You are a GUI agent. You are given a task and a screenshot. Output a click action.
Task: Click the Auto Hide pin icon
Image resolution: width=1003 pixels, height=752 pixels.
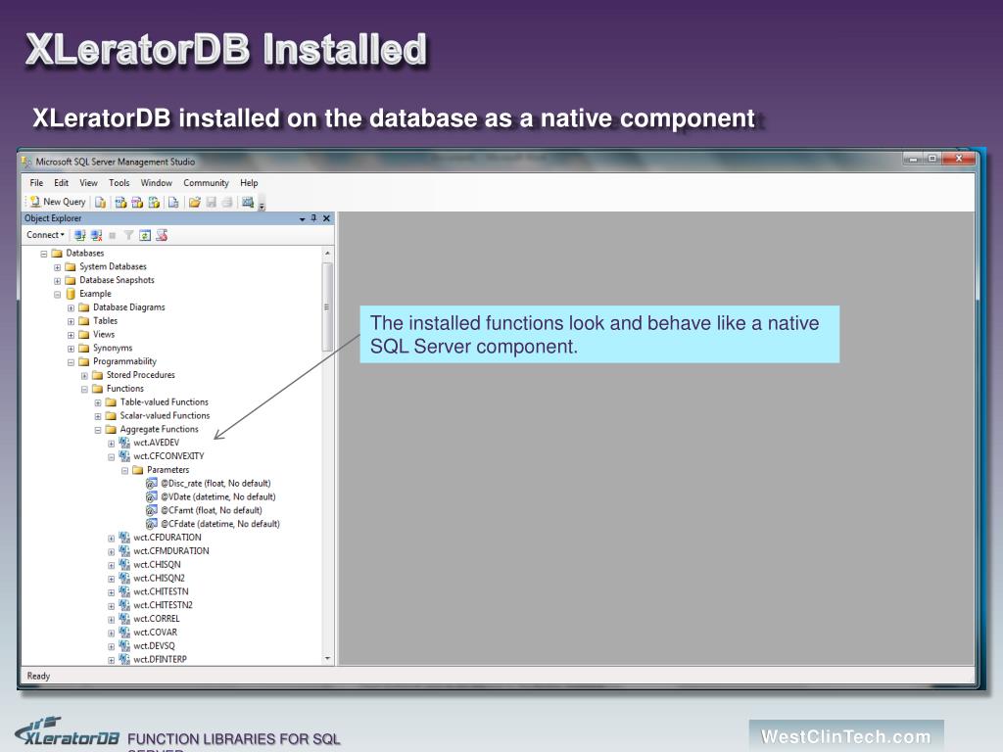click(313, 218)
